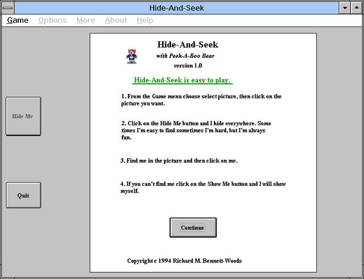This screenshot has height=279, width=364.
Task: Click the Hide-And-Seek heading in the dialog
Action: point(188,44)
